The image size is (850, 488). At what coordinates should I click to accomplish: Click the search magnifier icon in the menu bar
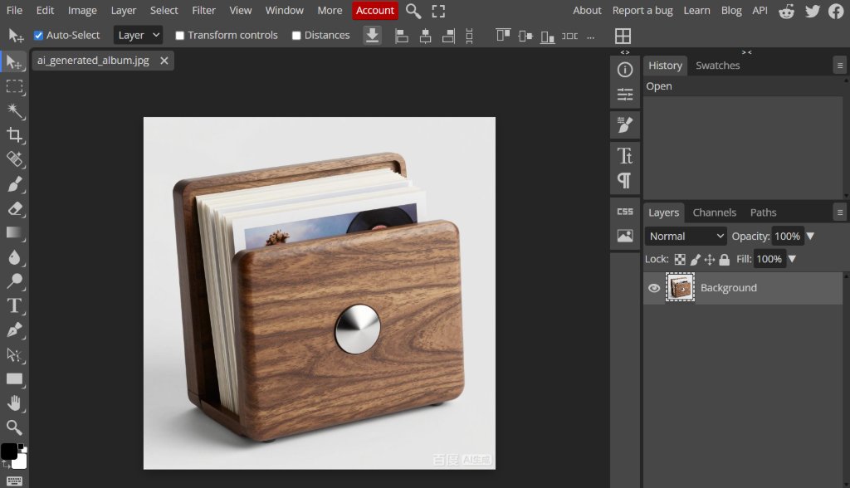tap(413, 11)
